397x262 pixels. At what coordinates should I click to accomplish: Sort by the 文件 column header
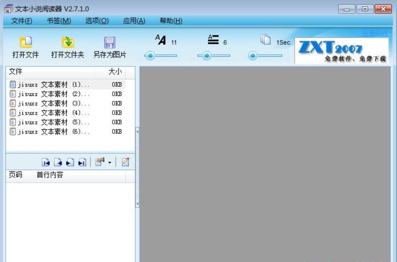51,72
